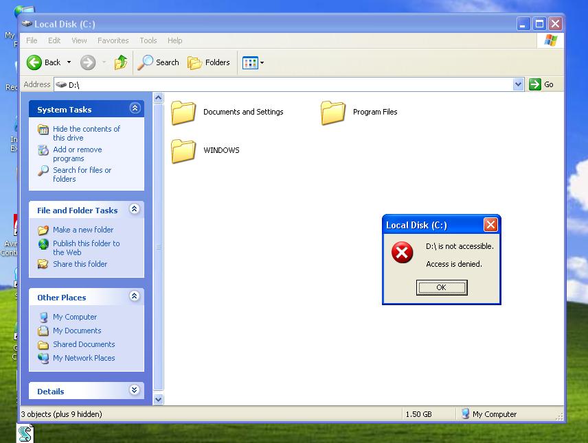This screenshot has width=588, height=443.
Task: Click the Forward history dropdown arrow
Action: pyautogui.click(x=104, y=62)
